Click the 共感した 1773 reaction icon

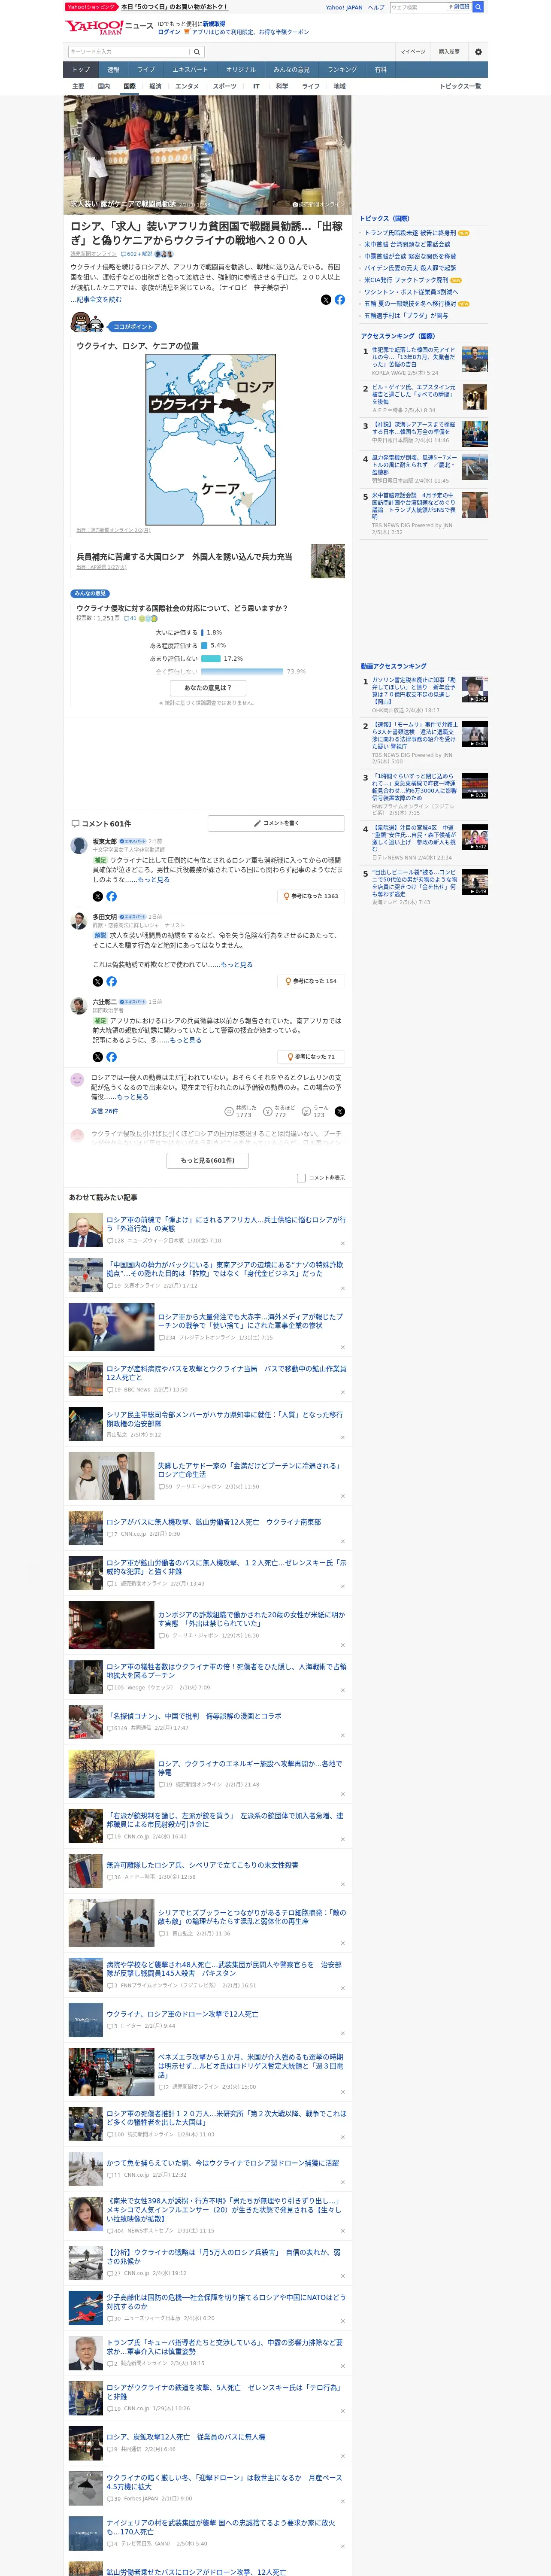click(x=229, y=1111)
